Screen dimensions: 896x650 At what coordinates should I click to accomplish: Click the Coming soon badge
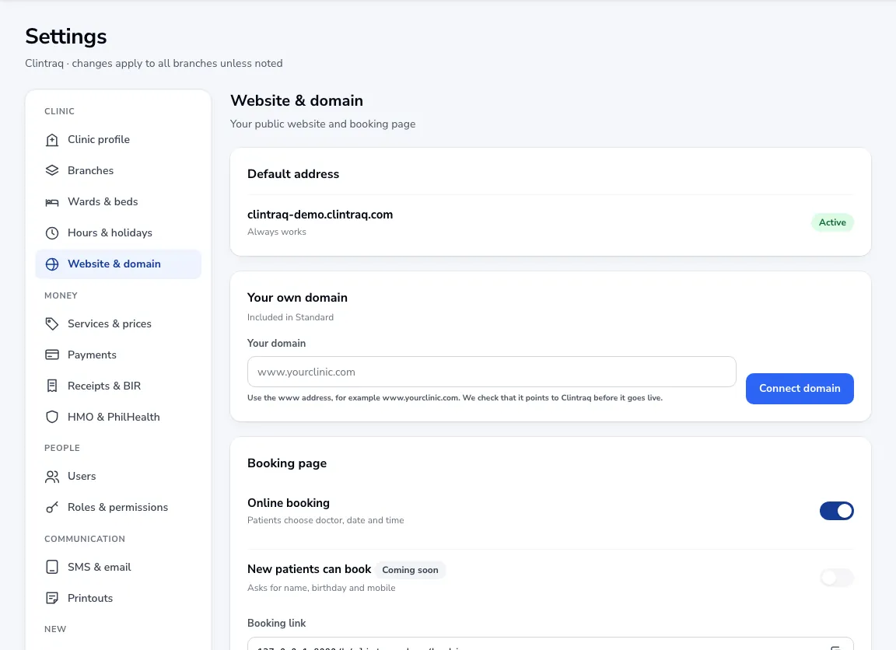coord(411,570)
